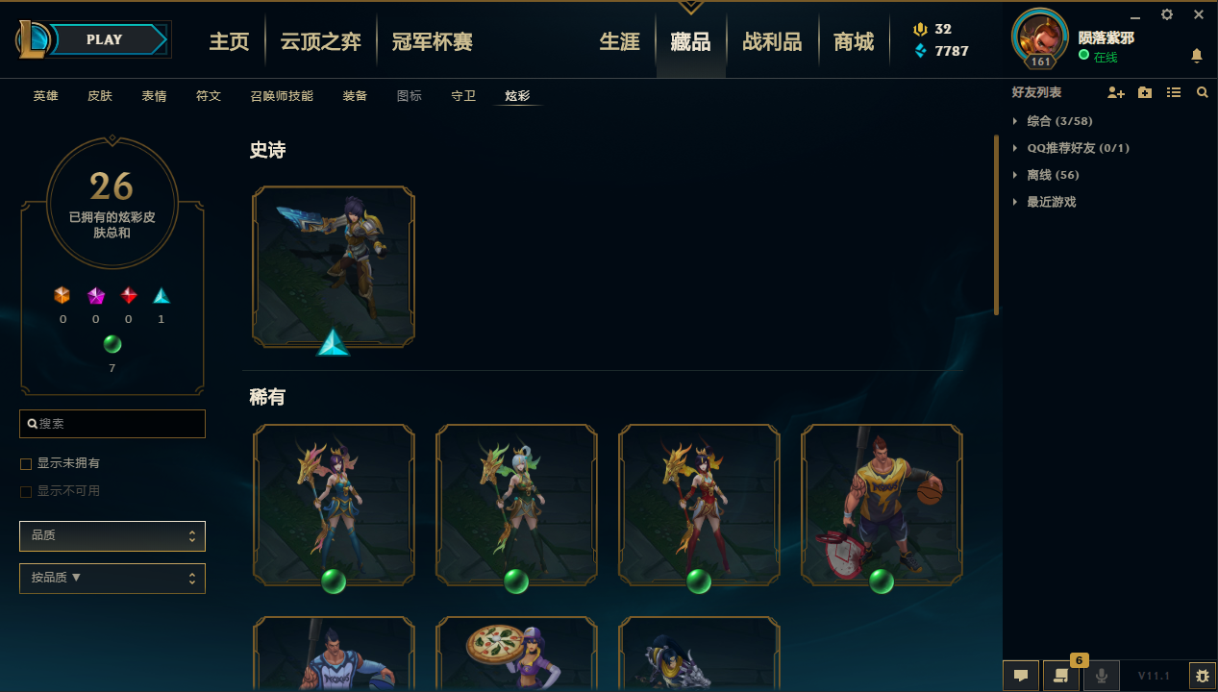Open the 按品质 sort dropdown
1218x692 pixels.
pyautogui.click(x=112, y=578)
